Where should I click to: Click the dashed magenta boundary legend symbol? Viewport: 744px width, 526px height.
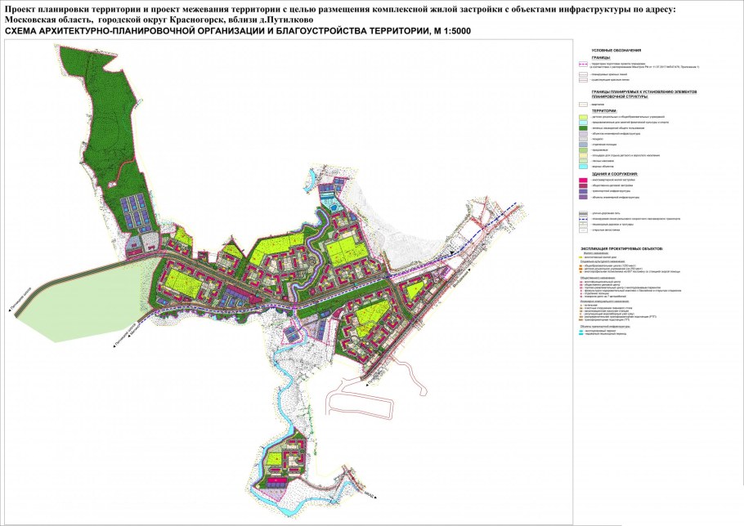click(x=584, y=64)
